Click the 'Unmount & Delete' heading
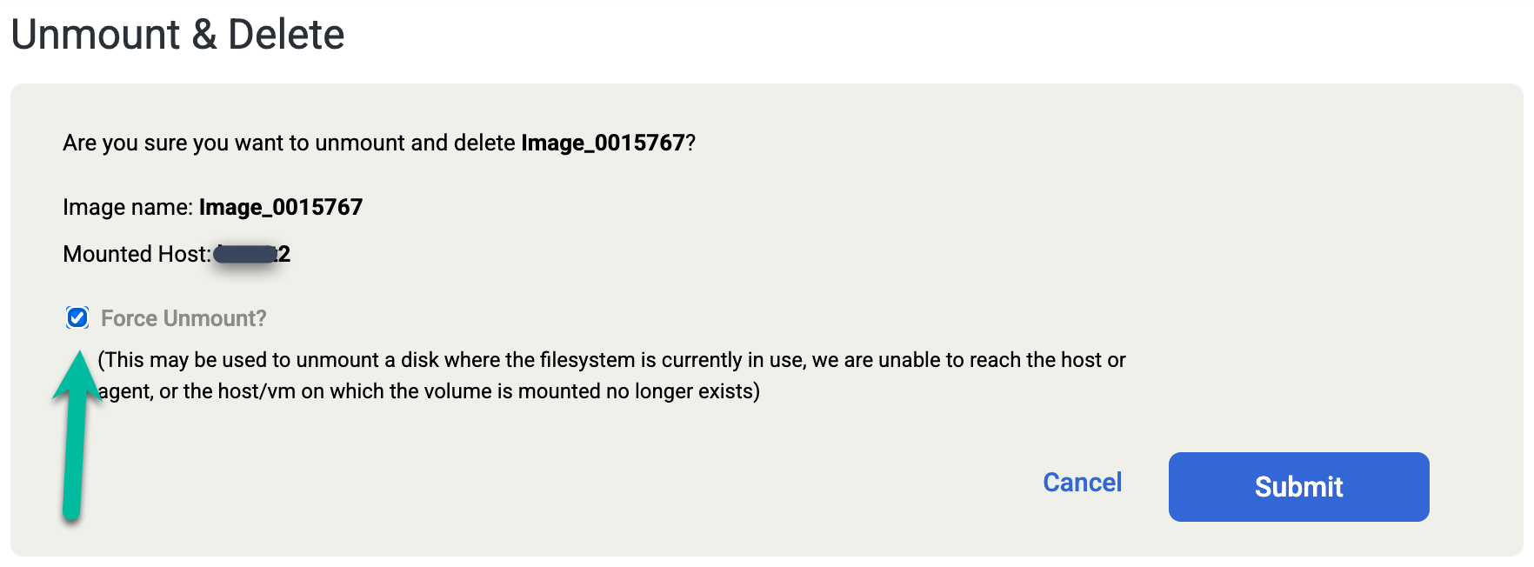 pyautogui.click(x=177, y=35)
